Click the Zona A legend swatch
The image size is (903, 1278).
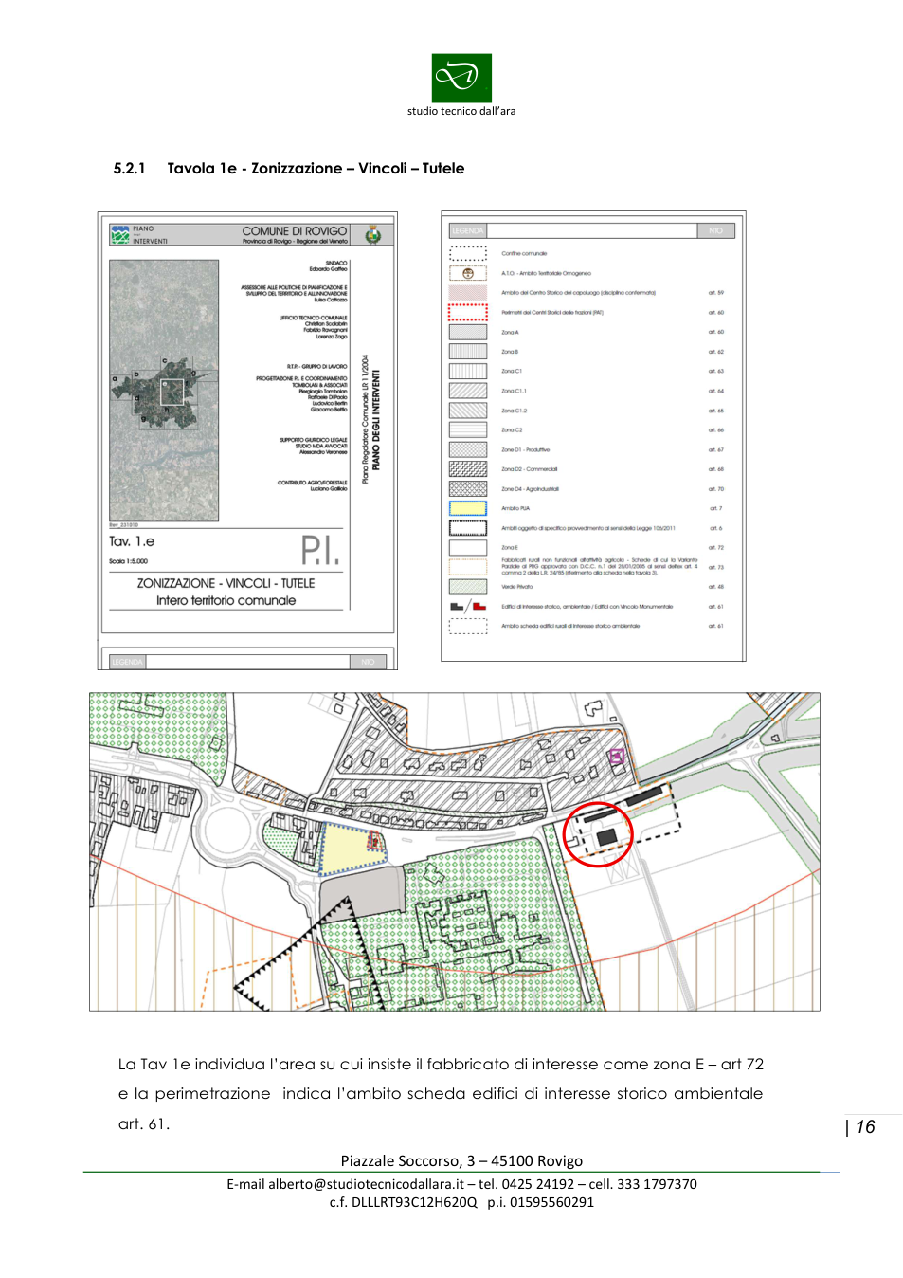coord(467,332)
